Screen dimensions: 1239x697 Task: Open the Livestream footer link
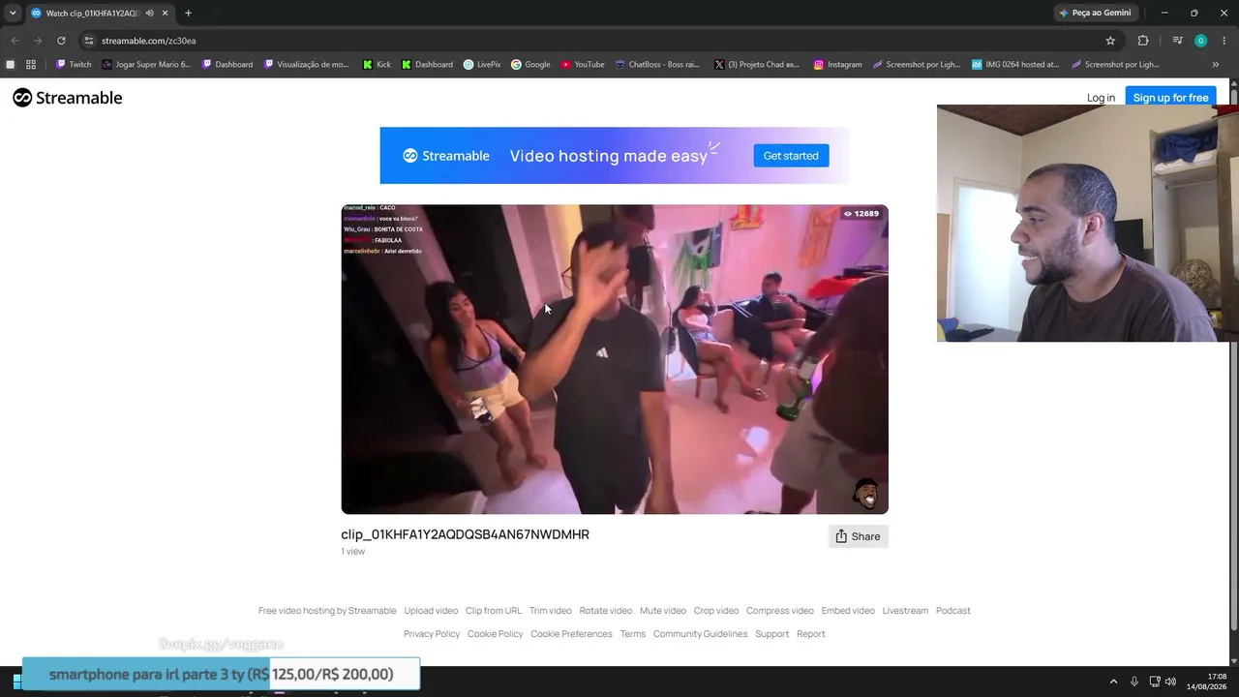point(905,611)
